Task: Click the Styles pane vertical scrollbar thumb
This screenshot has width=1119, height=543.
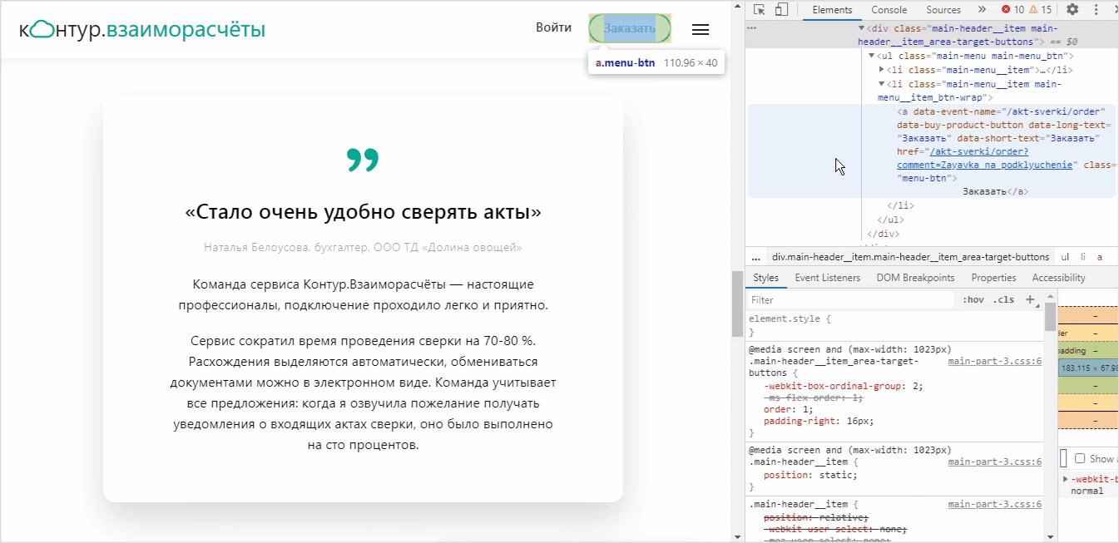Action: pyautogui.click(x=1050, y=317)
